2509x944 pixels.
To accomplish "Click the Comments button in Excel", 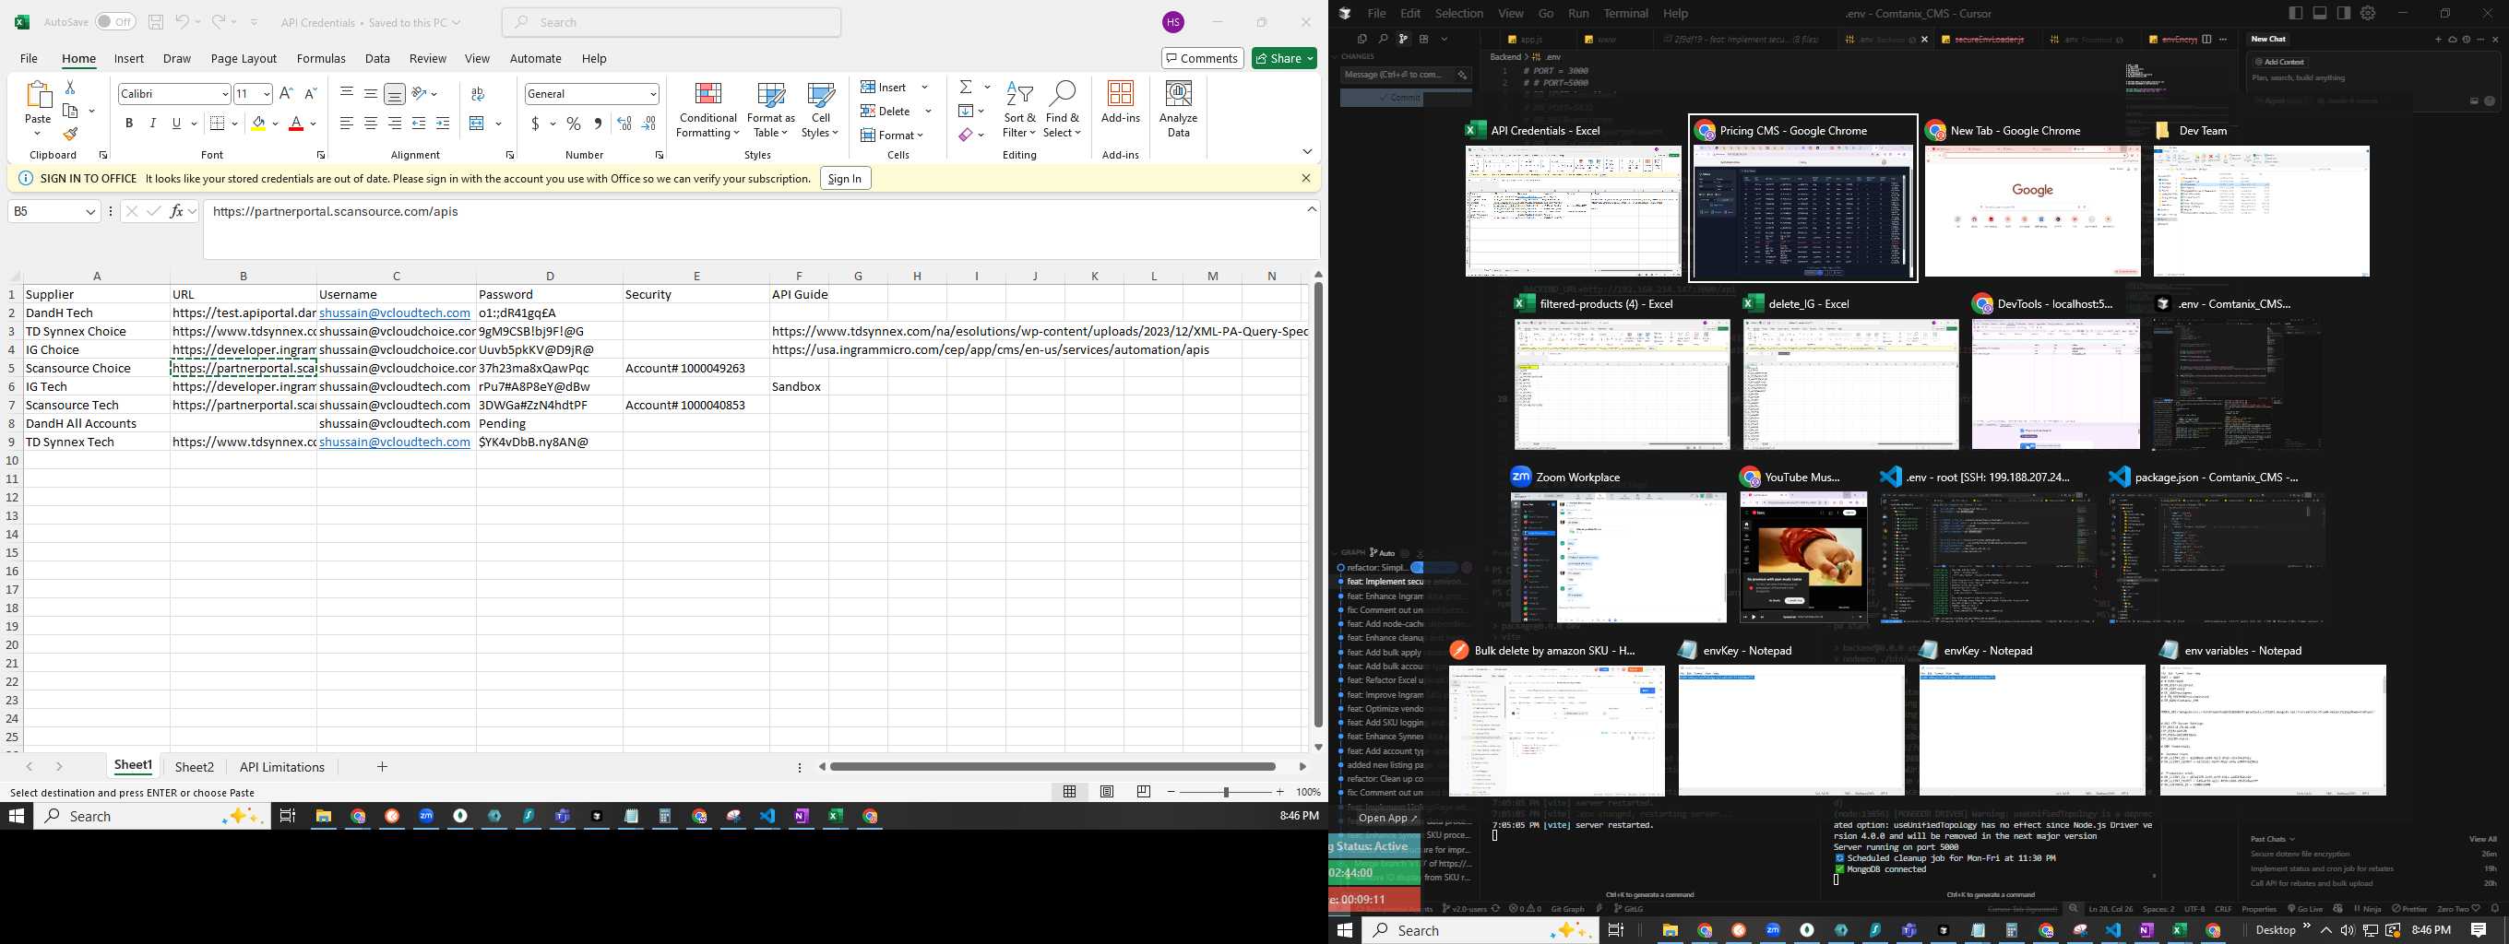I will click(1202, 58).
